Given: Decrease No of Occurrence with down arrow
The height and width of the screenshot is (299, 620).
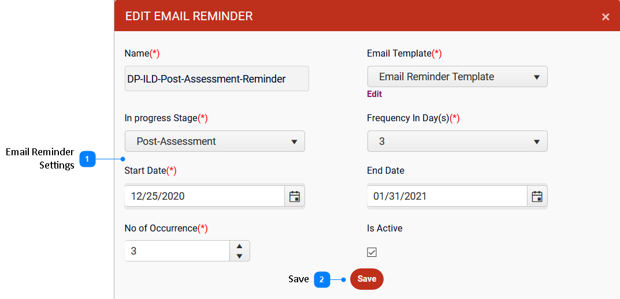Looking at the screenshot, I should click(239, 256).
